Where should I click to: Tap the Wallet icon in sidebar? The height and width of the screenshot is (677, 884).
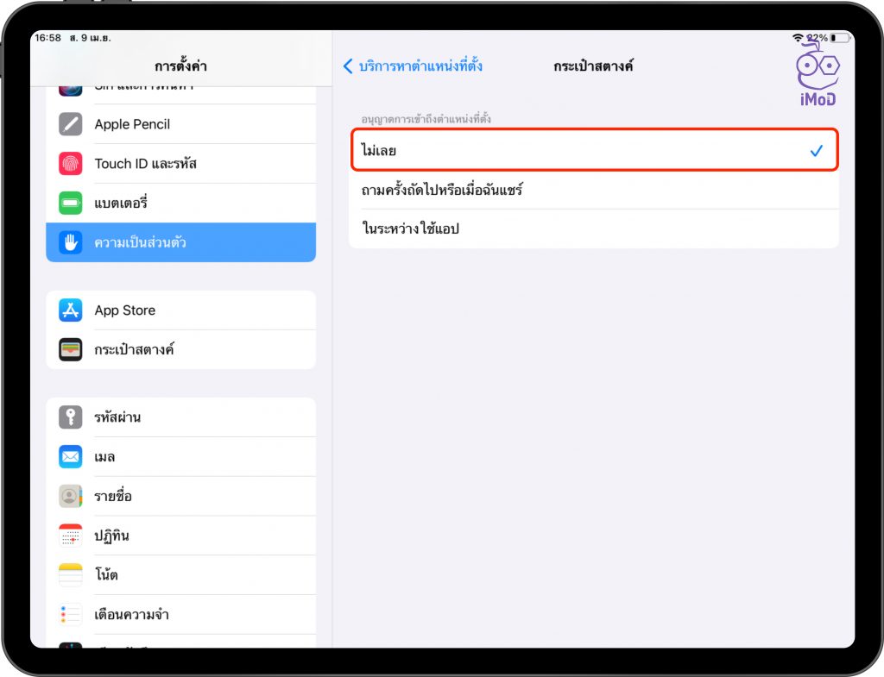point(71,350)
